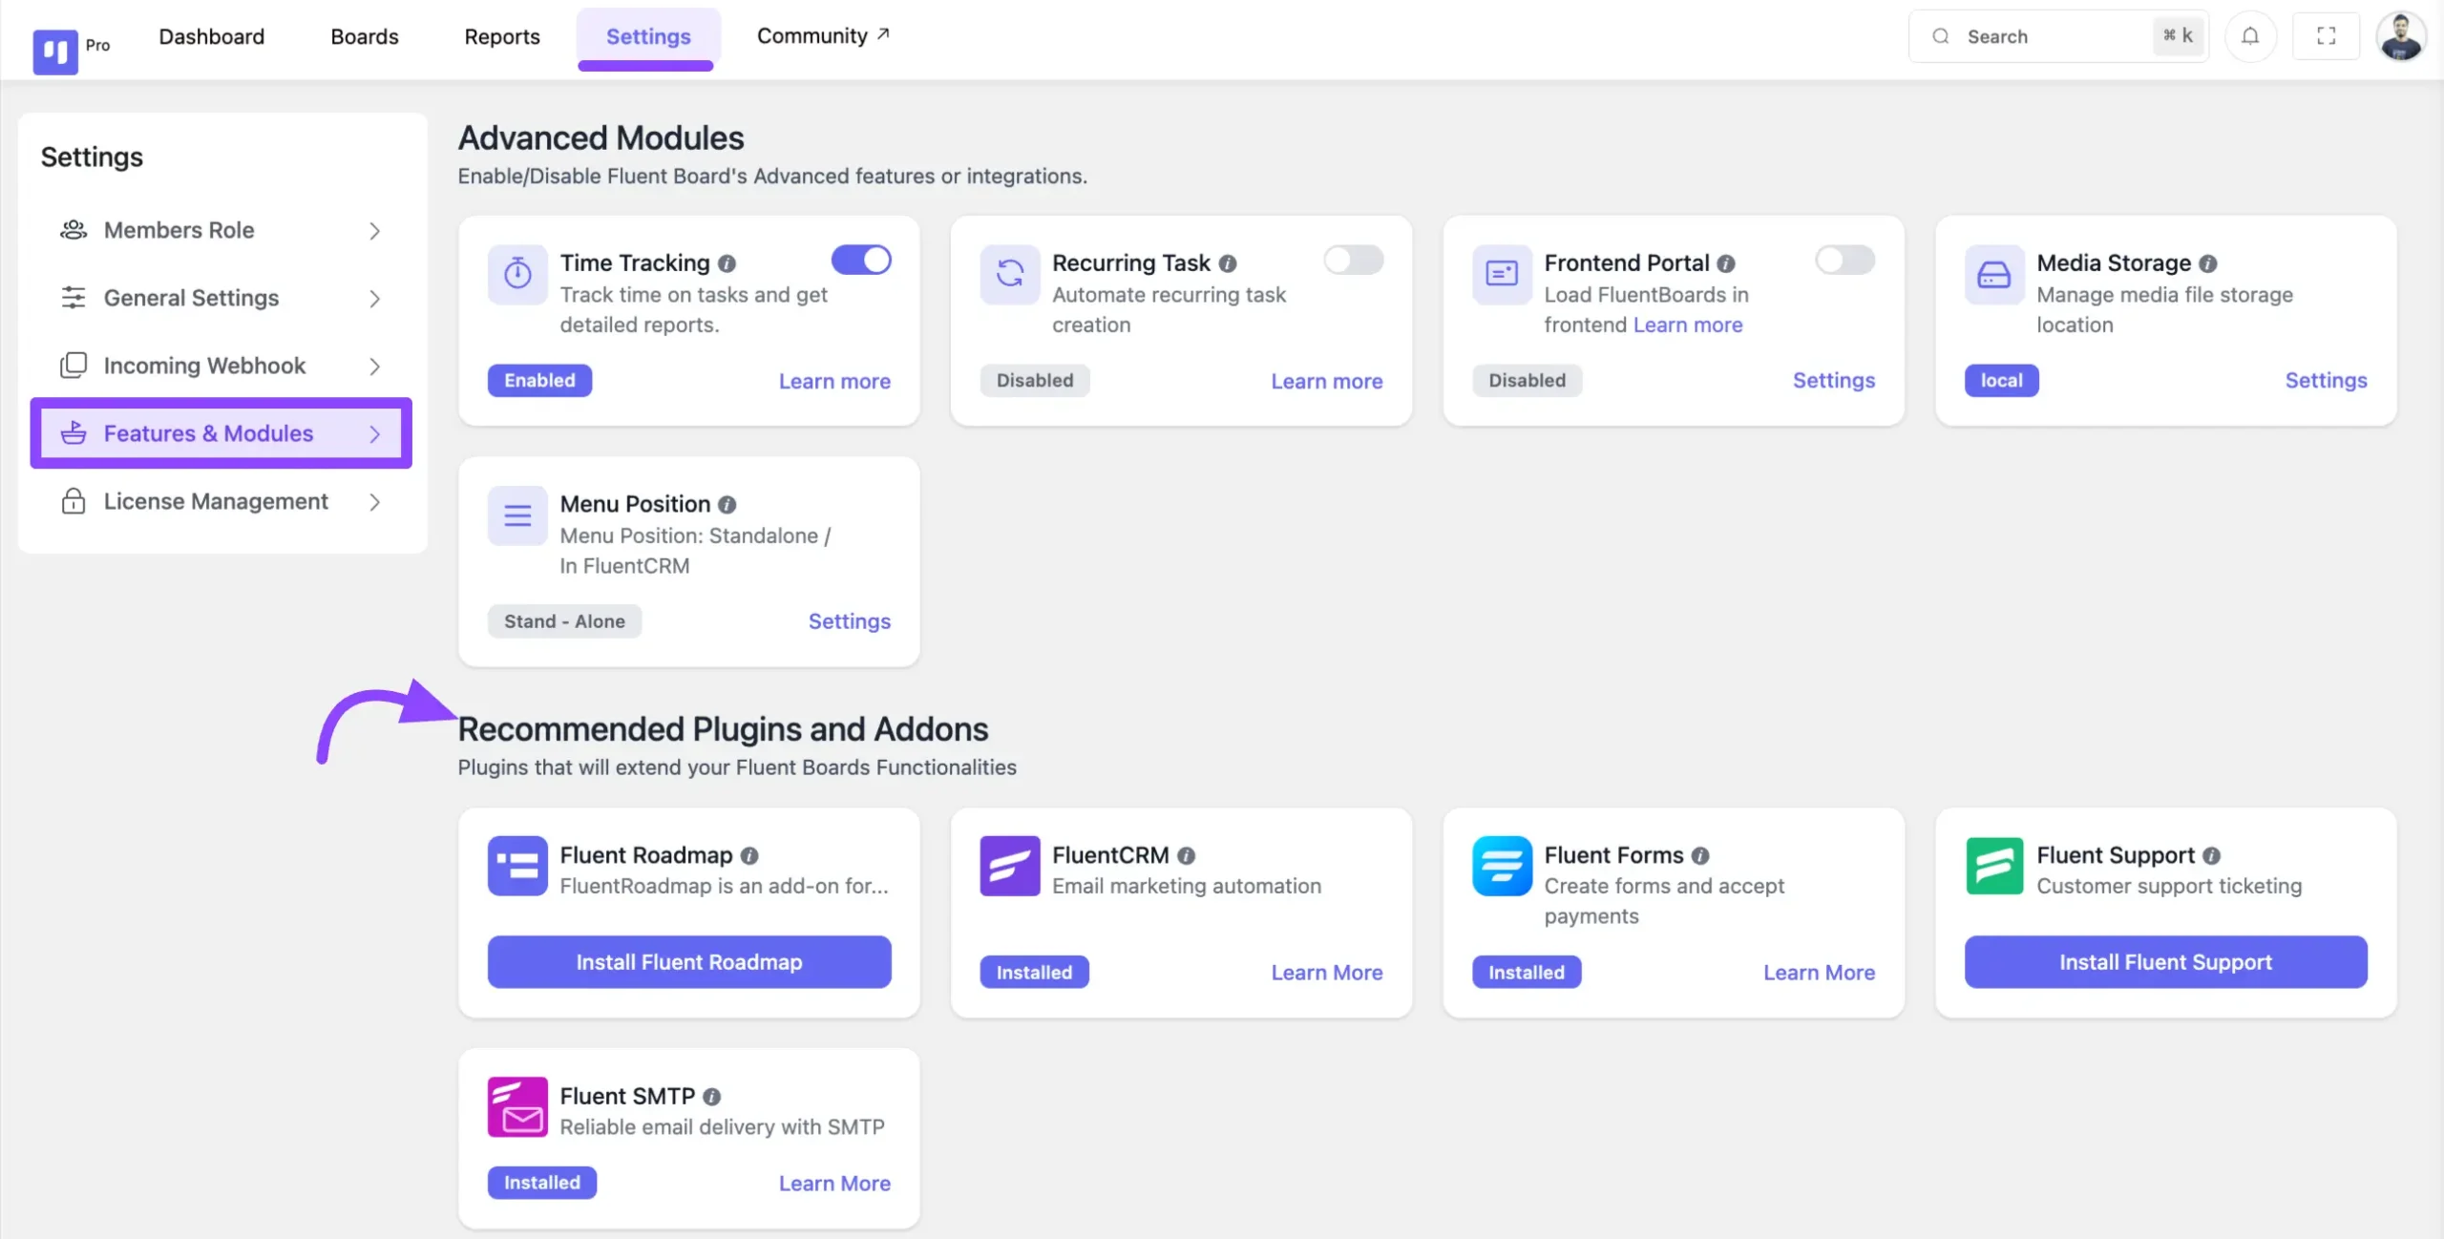Show info tooltip for Frontend Portal

coord(1726,263)
